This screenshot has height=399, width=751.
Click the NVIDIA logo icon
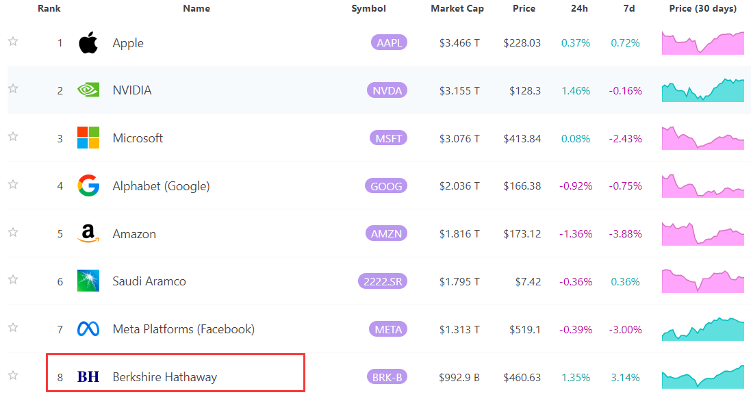pyautogui.click(x=88, y=90)
